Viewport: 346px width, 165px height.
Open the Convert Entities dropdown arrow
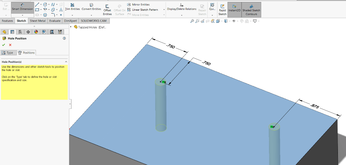tap(91, 15)
